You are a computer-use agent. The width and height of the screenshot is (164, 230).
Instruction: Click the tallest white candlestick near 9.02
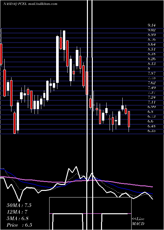57,59
